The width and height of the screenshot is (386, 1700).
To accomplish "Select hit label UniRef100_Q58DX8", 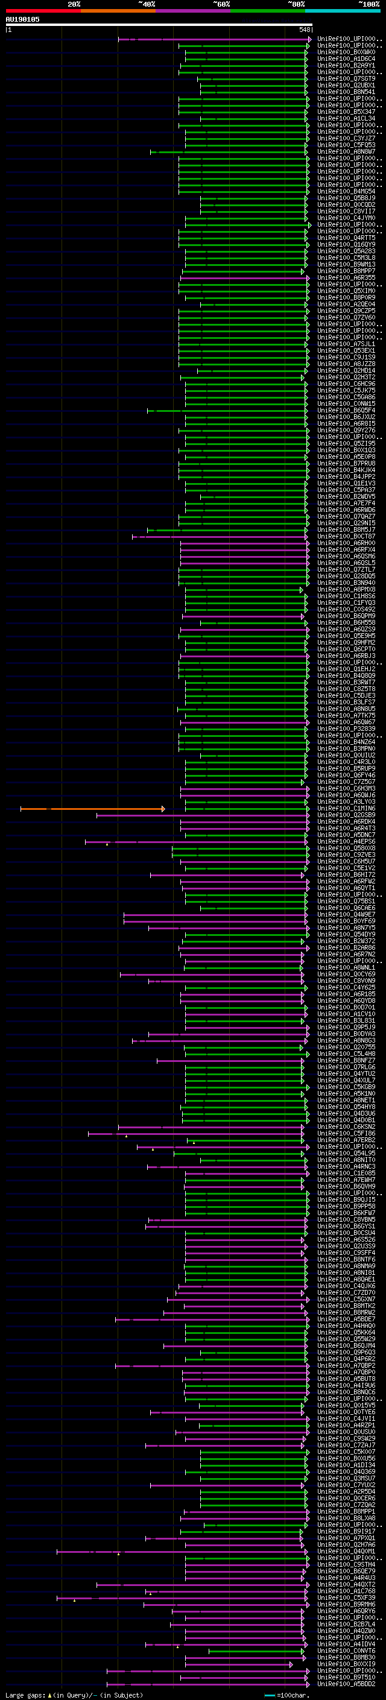I will 346,848.
